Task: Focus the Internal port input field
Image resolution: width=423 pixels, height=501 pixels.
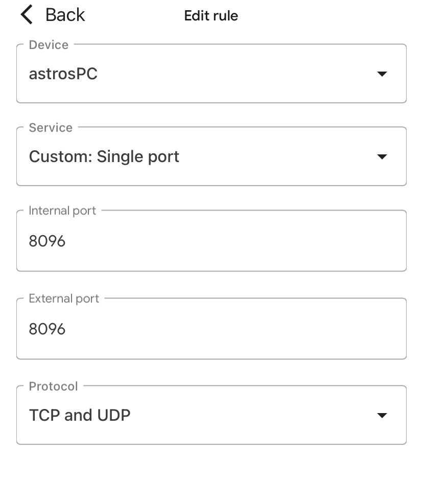Action: click(211, 241)
